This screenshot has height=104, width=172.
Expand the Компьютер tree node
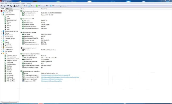tap(2, 13)
